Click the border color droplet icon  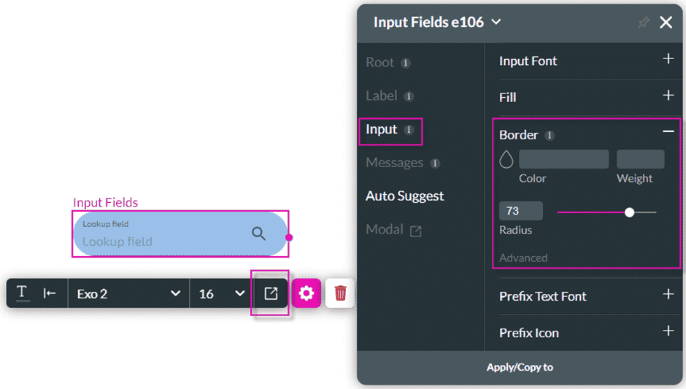click(x=506, y=159)
